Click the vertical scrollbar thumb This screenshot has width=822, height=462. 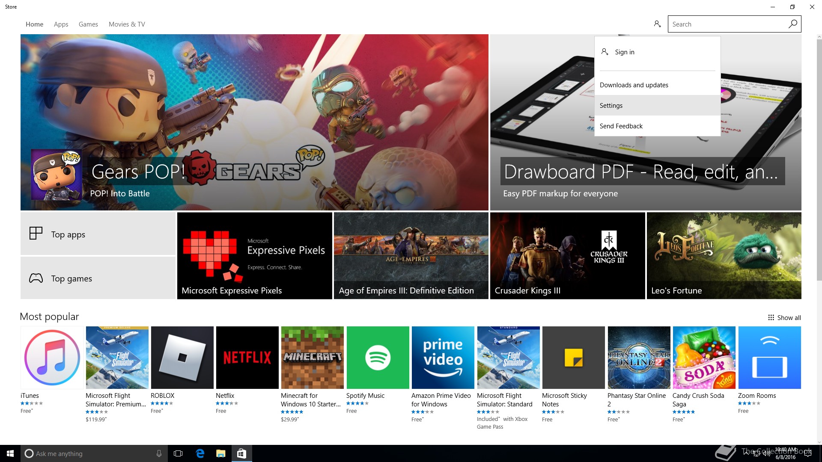pos(819,160)
